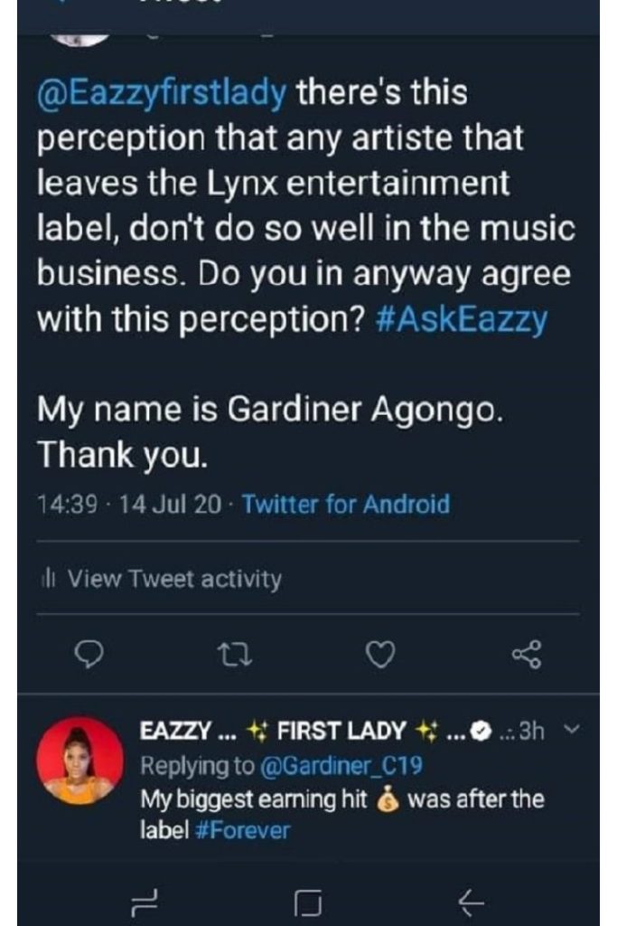The image size is (617, 926).
Task: Open the #AskEazzy hashtag
Action: point(462,319)
